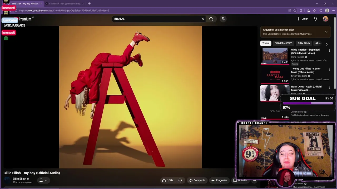The image size is (337, 189).
Task: Open more actions three-dot menu below video
Action: 254,180
